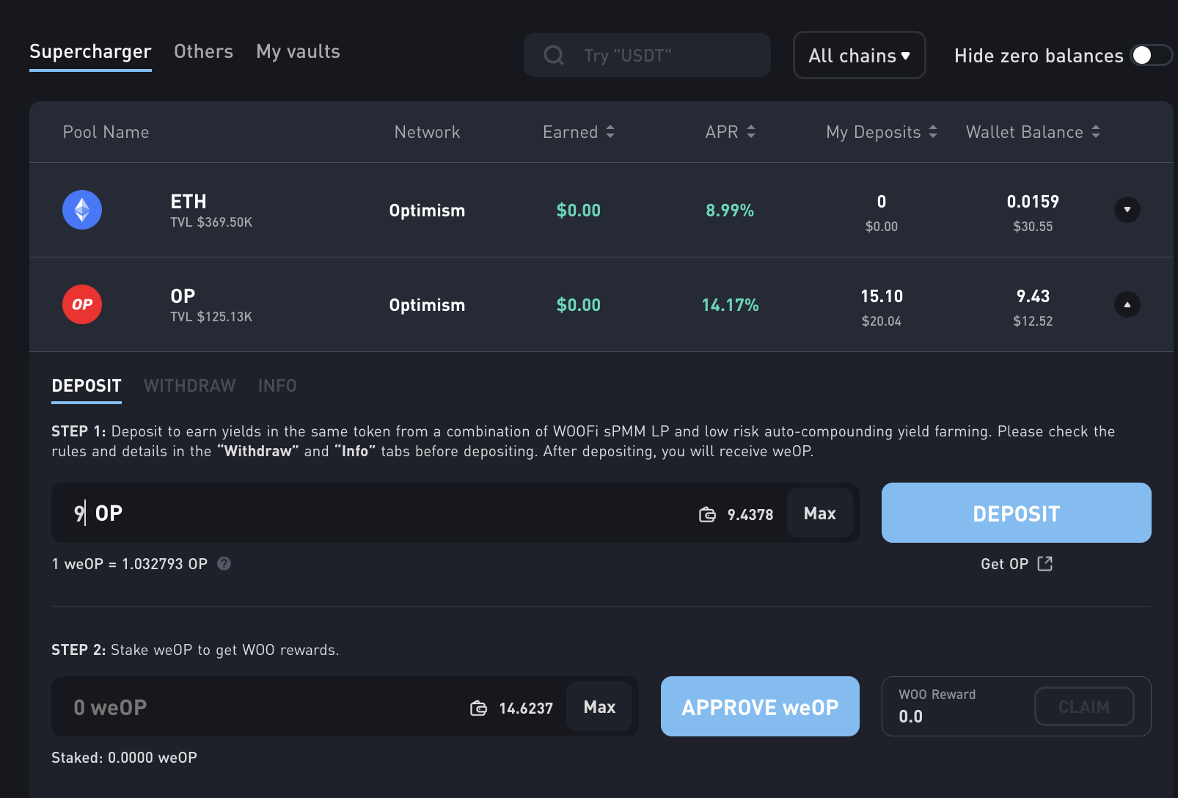
Task: Click the blue DEPOSIT button
Action: point(1016,513)
